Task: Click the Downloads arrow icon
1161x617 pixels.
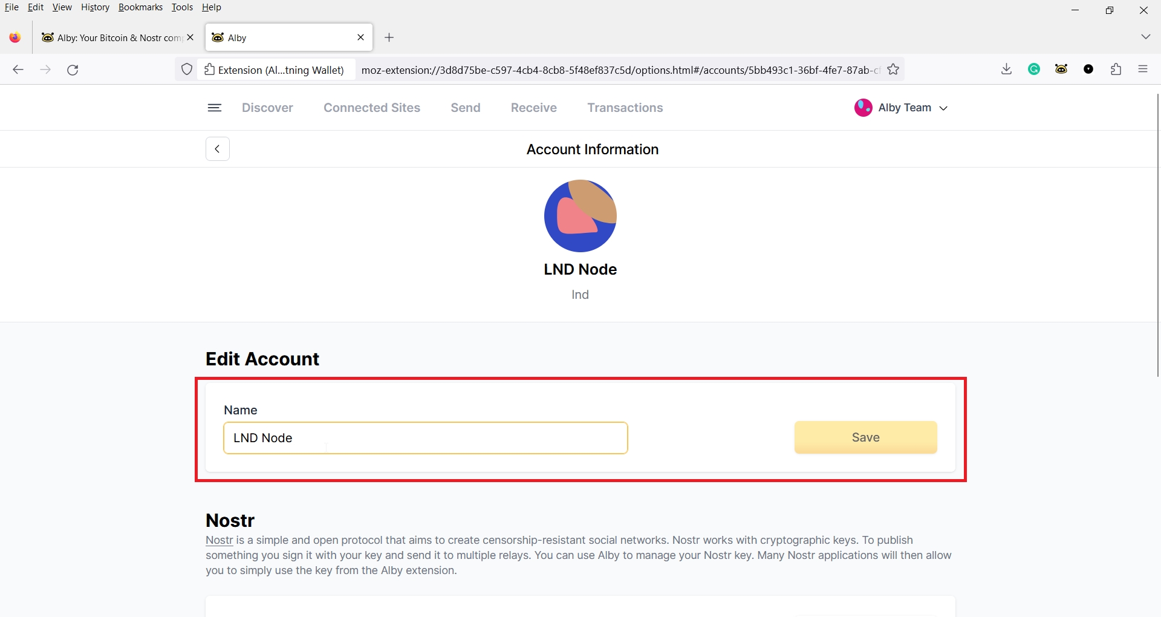Action: (x=1006, y=70)
